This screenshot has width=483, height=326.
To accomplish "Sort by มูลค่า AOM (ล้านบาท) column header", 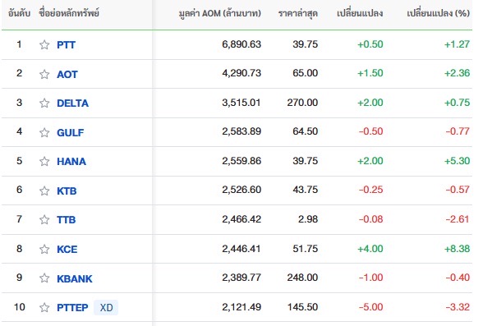I will tap(219, 13).
